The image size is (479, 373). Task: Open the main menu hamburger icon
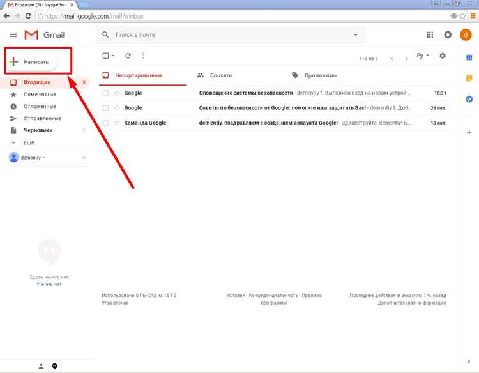coord(13,35)
